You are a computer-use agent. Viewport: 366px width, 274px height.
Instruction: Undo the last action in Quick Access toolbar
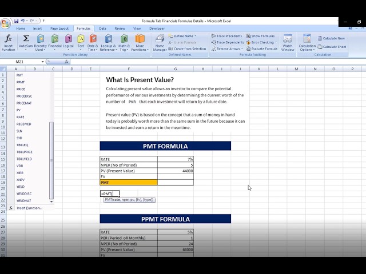[23, 21]
